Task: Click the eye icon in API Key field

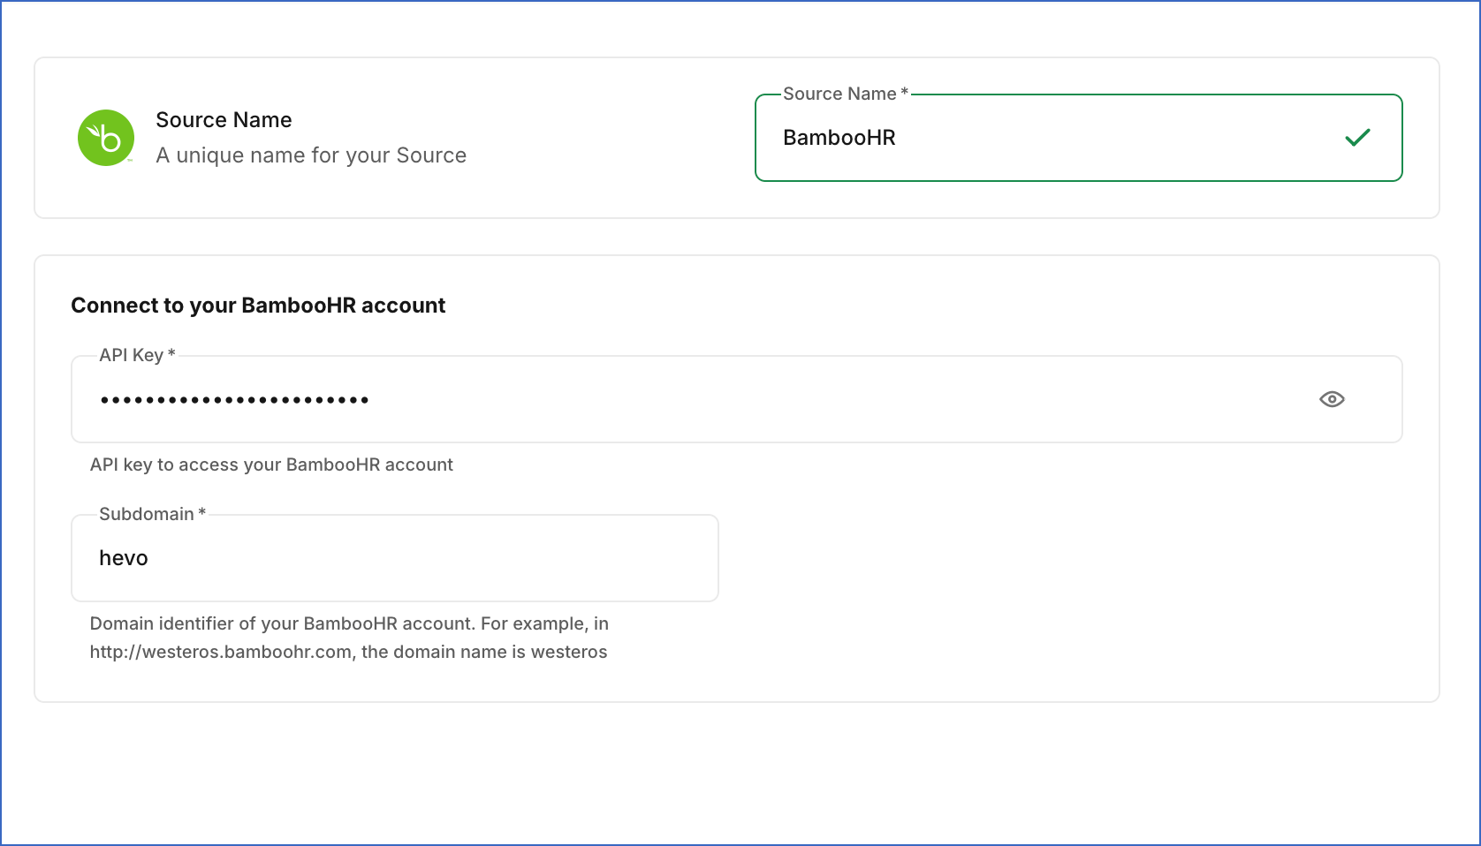Action: click(1333, 399)
